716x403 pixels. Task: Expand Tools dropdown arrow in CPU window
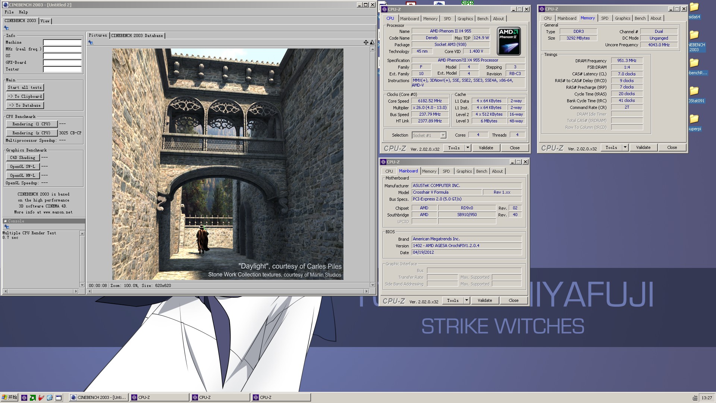pyautogui.click(x=468, y=148)
